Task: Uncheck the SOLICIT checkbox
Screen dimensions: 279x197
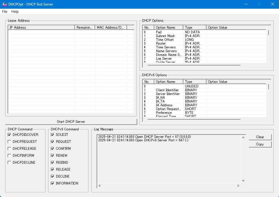Action: [52, 135]
